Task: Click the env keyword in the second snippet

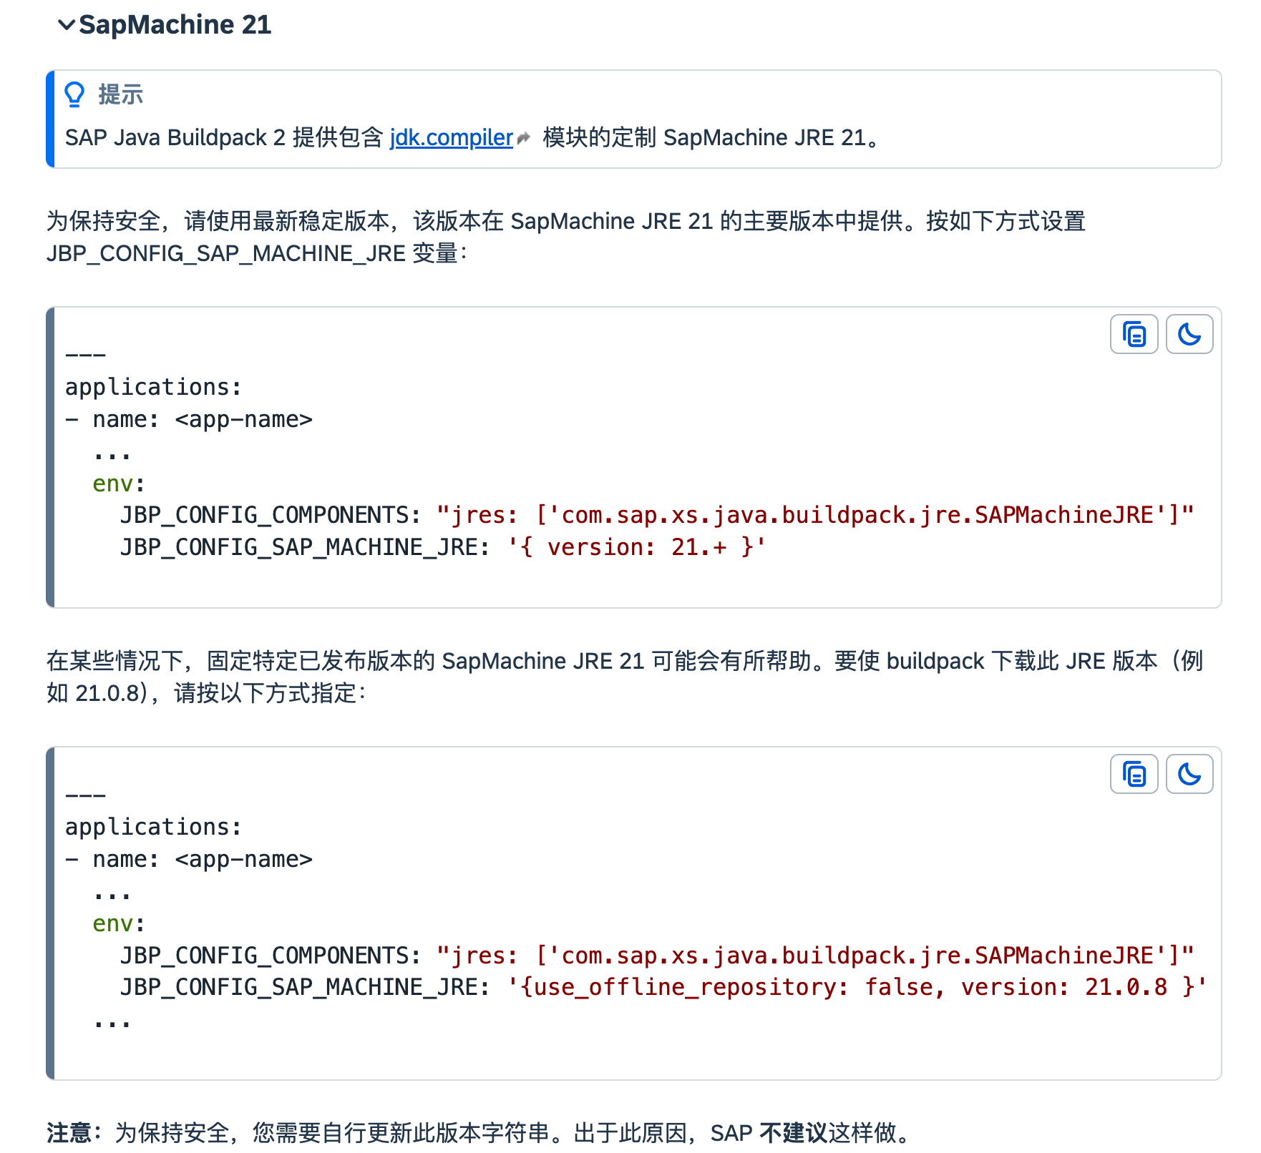Action: 116,923
